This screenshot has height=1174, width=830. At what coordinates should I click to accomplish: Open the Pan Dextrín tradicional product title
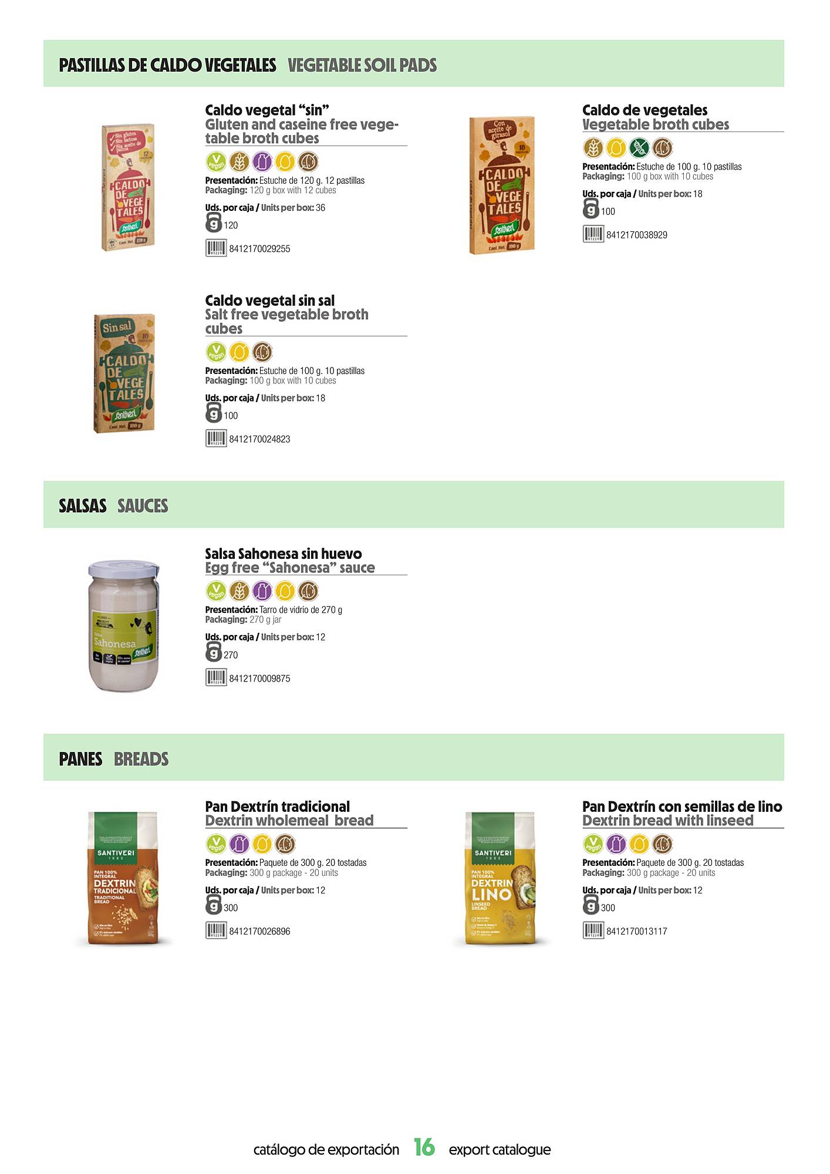tap(278, 807)
